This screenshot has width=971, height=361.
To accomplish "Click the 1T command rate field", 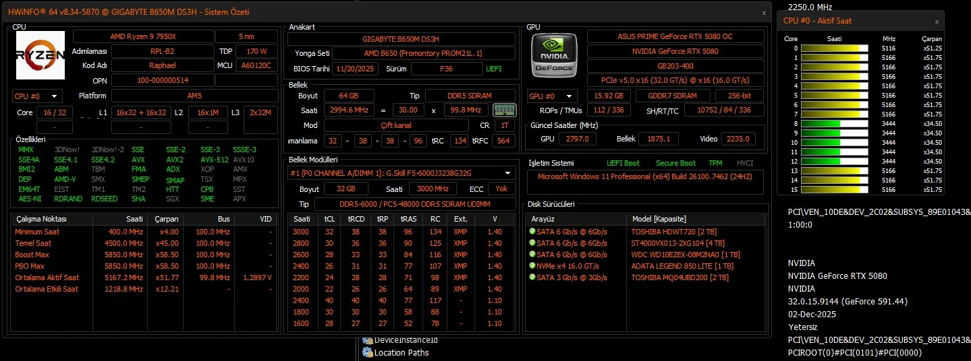I will pyautogui.click(x=504, y=125).
